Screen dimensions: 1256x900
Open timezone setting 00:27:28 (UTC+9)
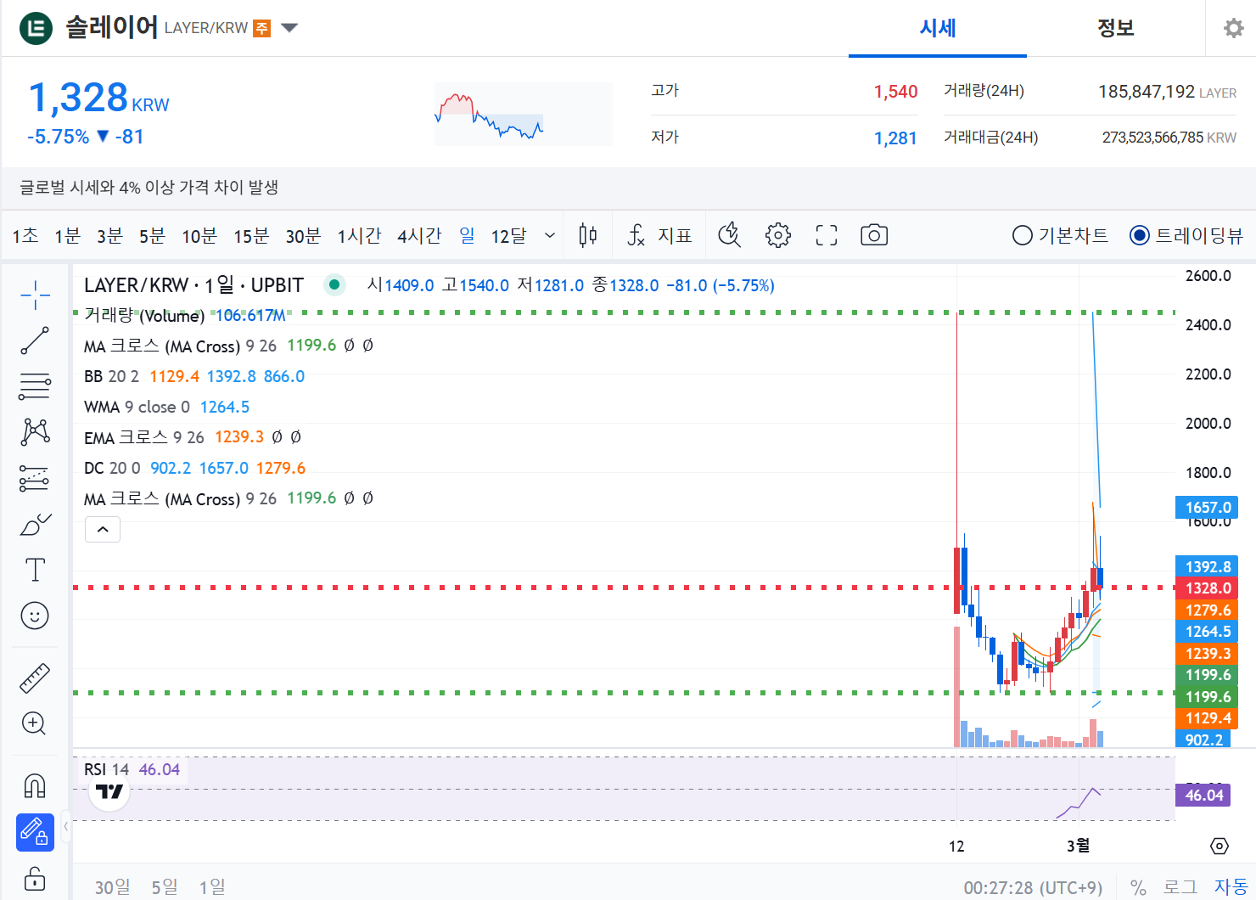click(1033, 887)
